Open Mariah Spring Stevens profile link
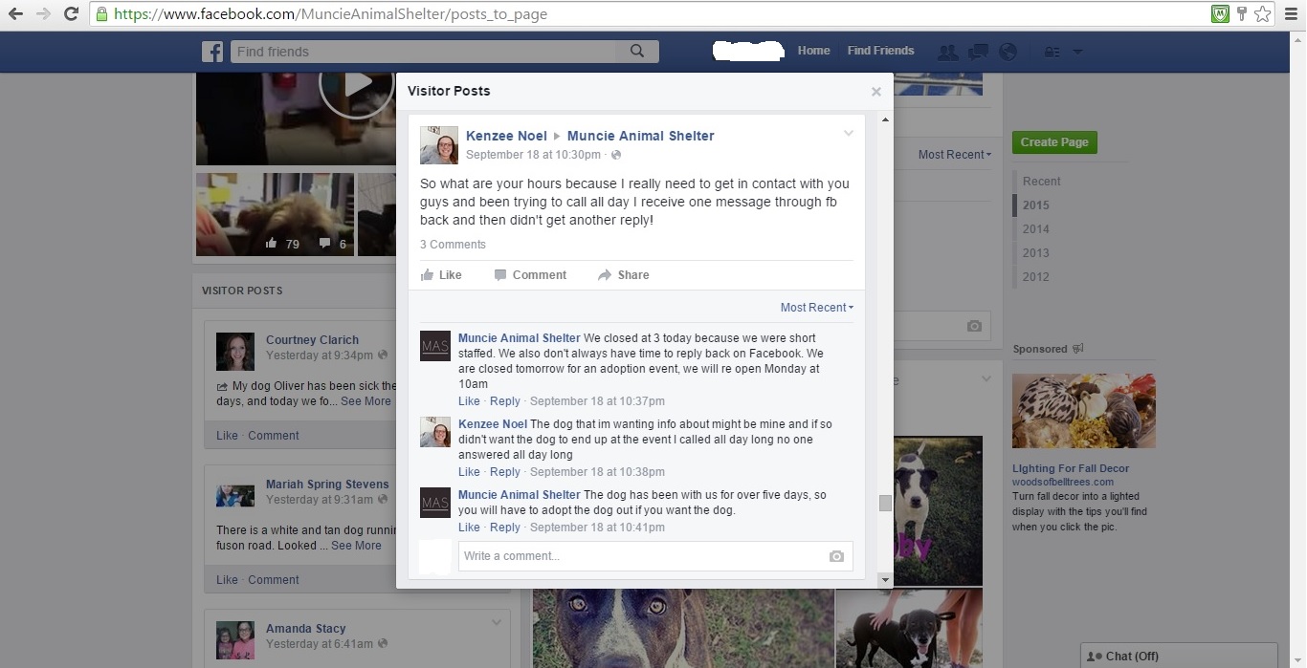The width and height of the screenshot is (1307, 668). point(327,485)
